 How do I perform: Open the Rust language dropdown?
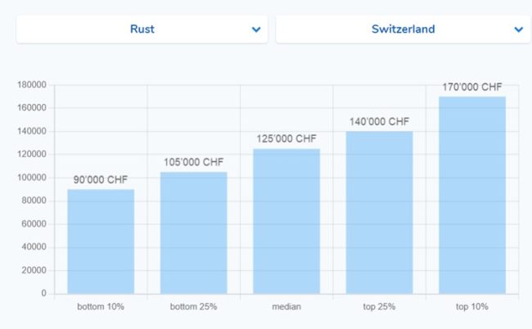[142, 29]
